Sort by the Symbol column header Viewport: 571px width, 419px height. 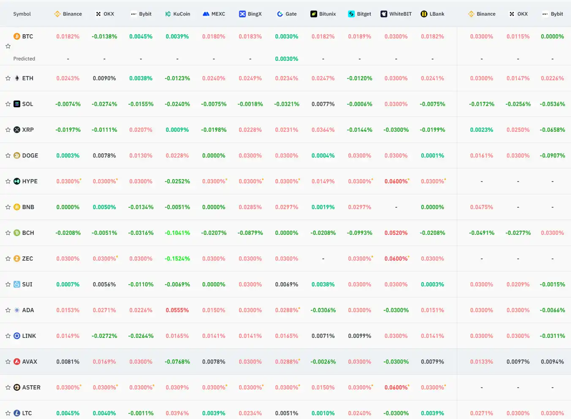(x=22, y=14)
